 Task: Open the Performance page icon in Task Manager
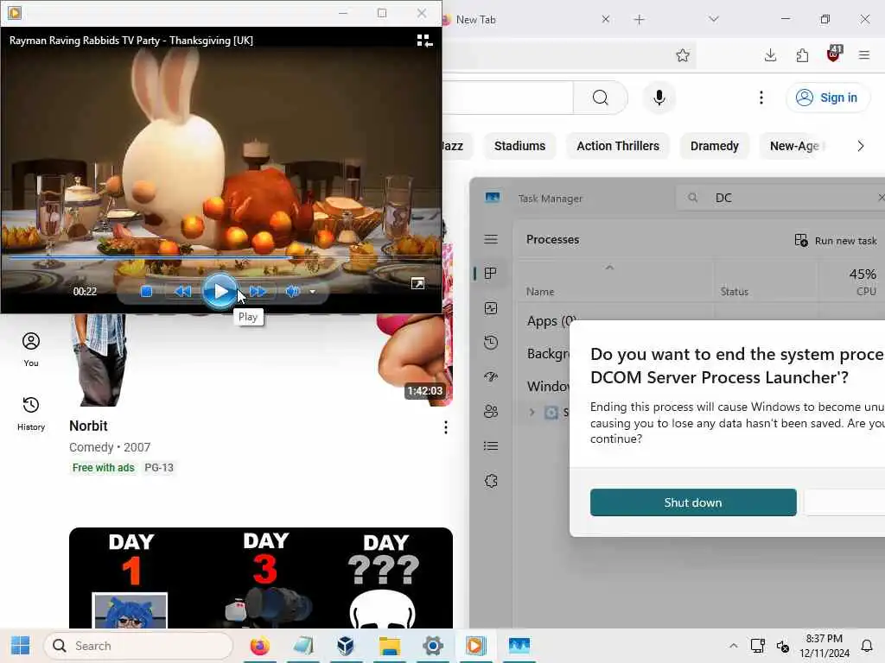tap(491, 308)
